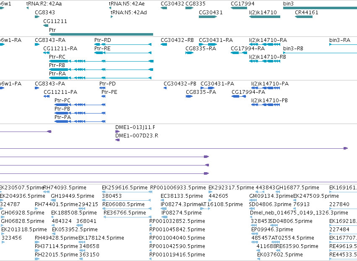Click protein label Ptr-PA
Screen dimensions: 357x261
point(63,118)
